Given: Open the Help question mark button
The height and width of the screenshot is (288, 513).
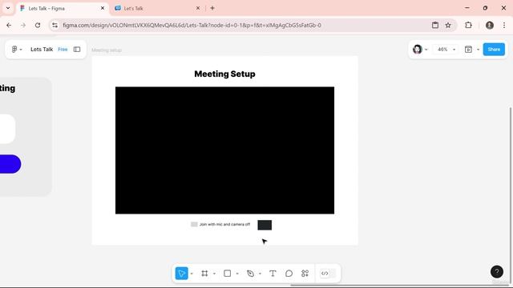Looking at the screenshot, I should (497, 272).
